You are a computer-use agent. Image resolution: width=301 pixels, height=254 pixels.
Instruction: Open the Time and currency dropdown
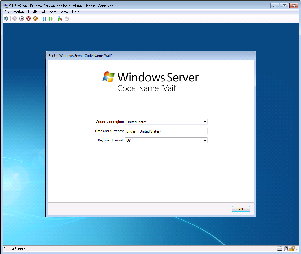tap(205, 131)
